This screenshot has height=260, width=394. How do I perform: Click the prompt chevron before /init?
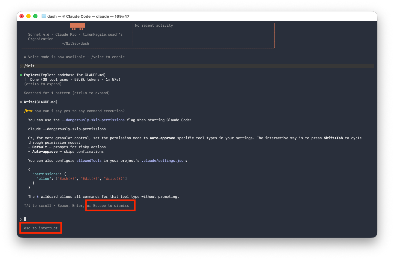pyautogui.click(x=21, y=66)
